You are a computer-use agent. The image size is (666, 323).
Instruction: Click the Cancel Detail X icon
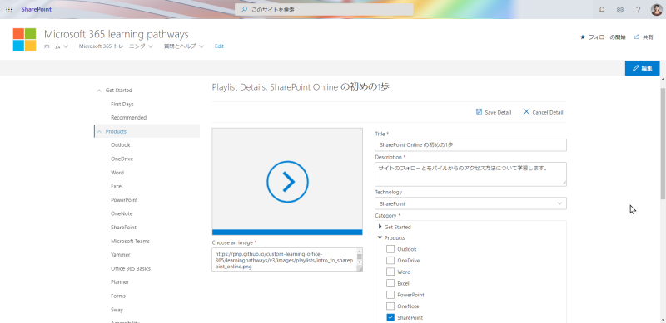click(526, 112)
